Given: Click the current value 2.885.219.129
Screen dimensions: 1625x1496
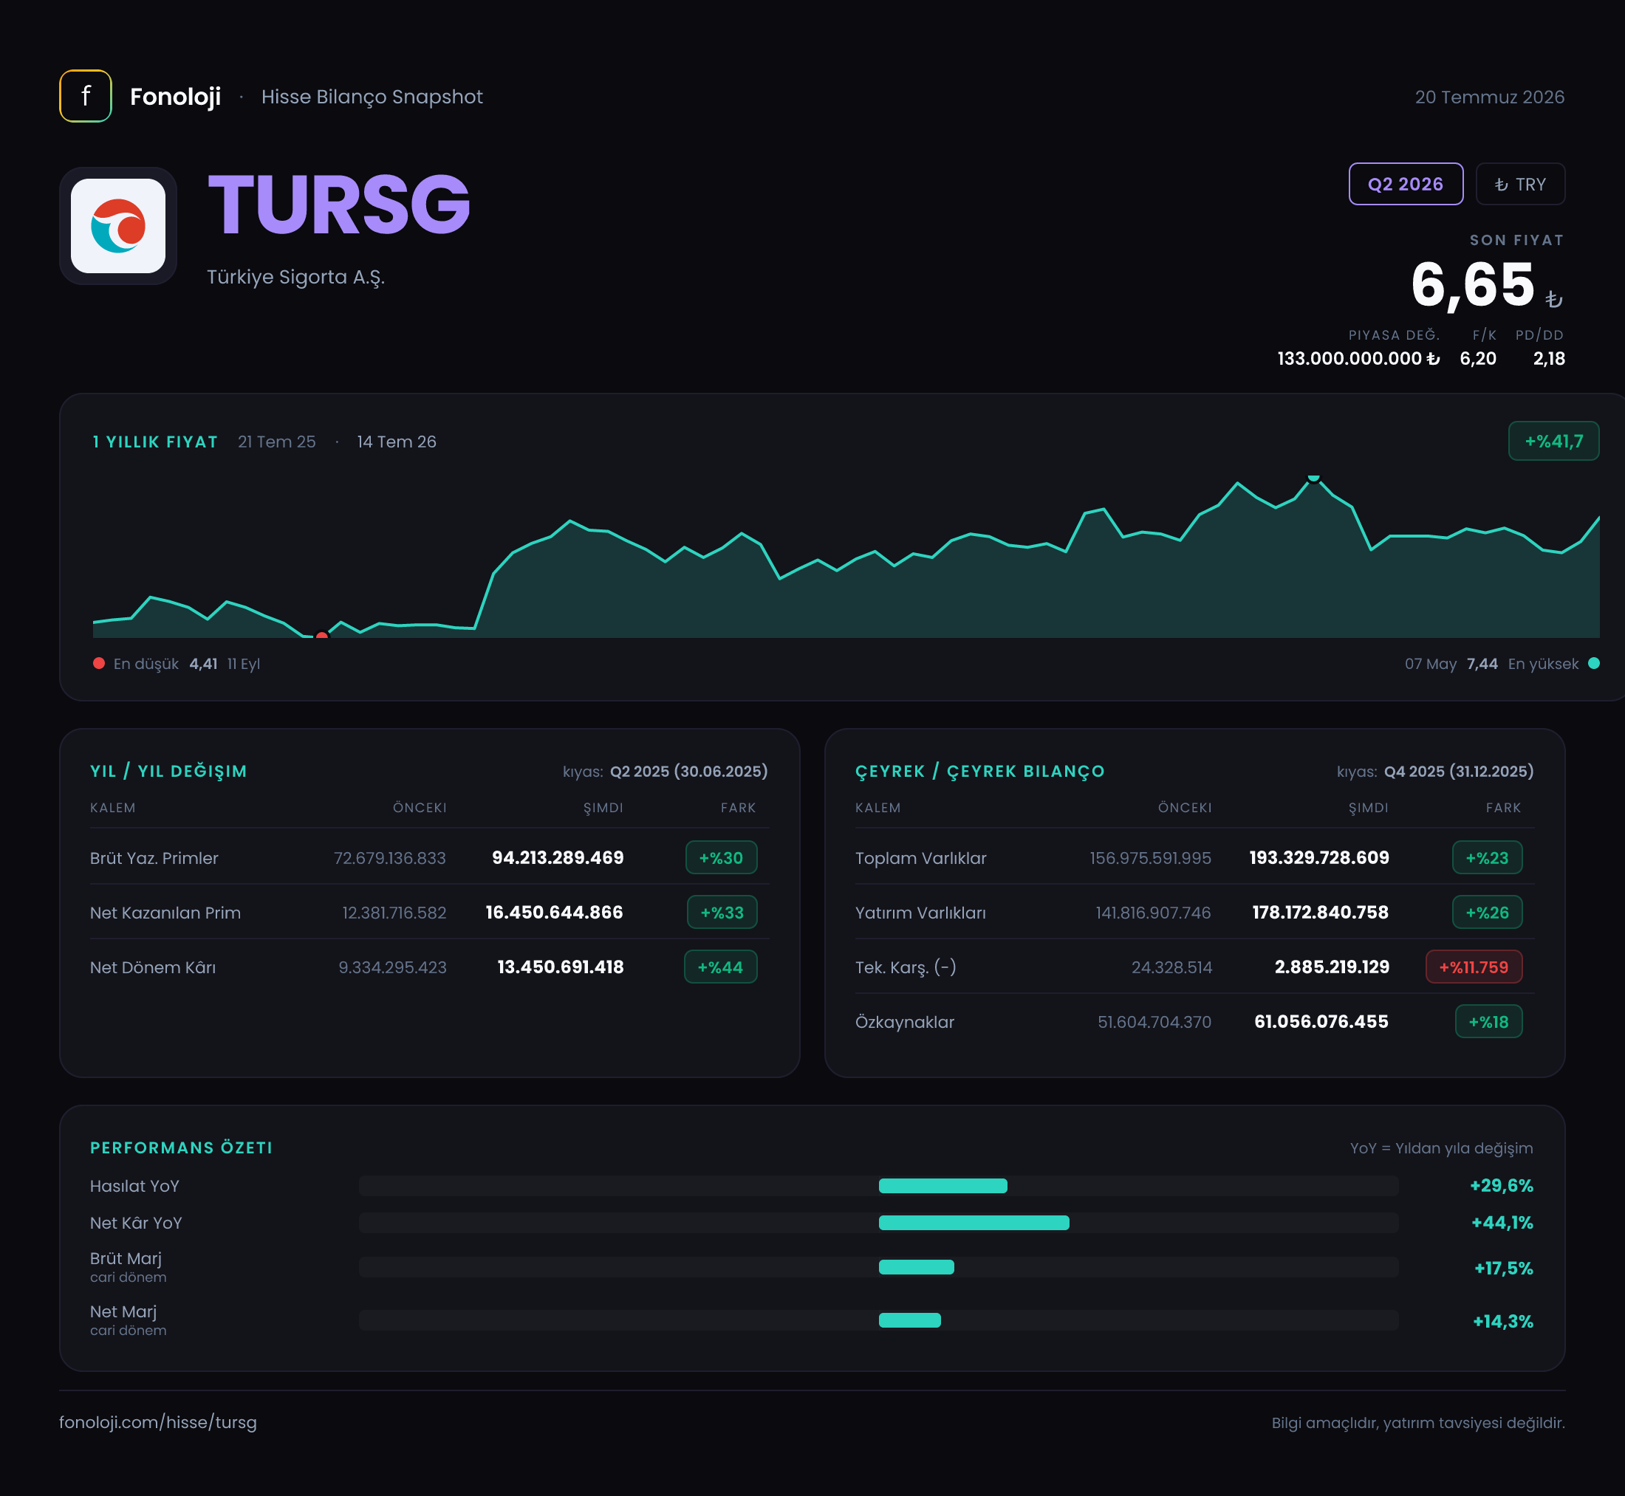Looking at the screenshot, I should [1332, 967].
